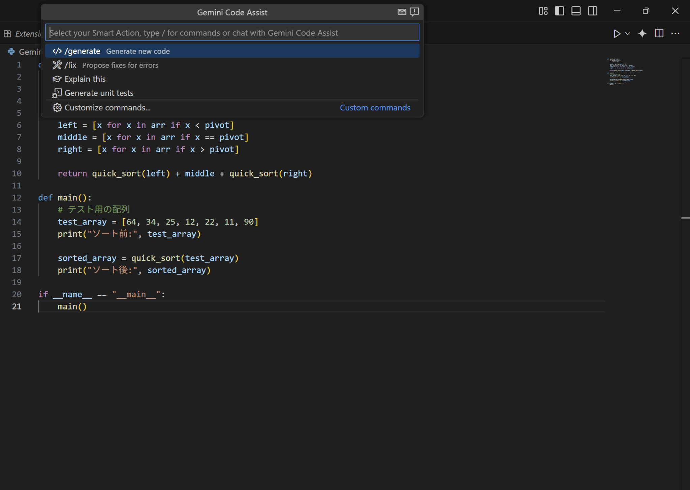Image resolution: width=690 pixels, height=490 pixels.
Task: Click the Custom commands link
Action: 375,107
